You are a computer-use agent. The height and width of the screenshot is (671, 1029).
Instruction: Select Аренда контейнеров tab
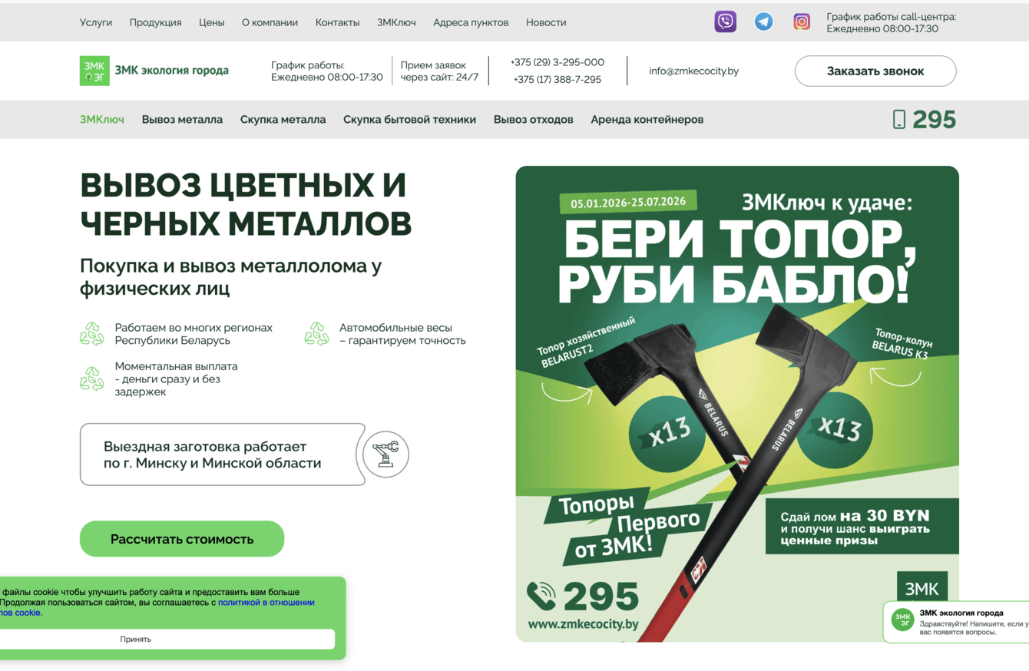647,119
